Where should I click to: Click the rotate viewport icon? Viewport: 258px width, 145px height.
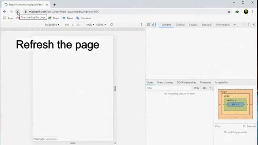point(112,25)
